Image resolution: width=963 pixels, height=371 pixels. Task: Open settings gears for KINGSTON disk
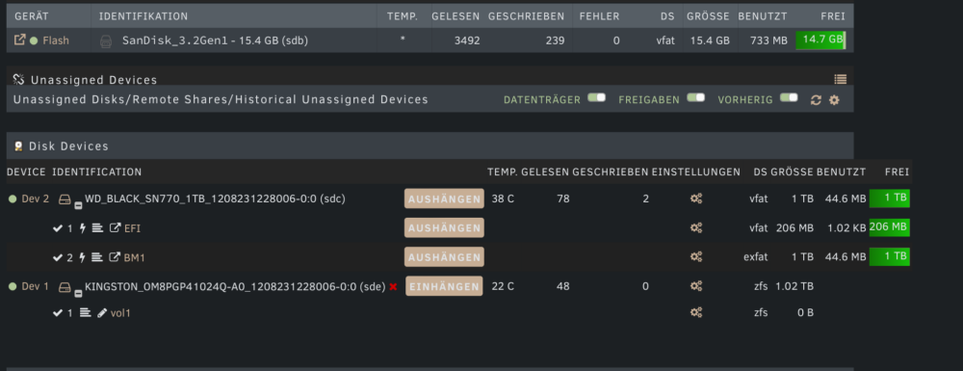click(696, 286)
